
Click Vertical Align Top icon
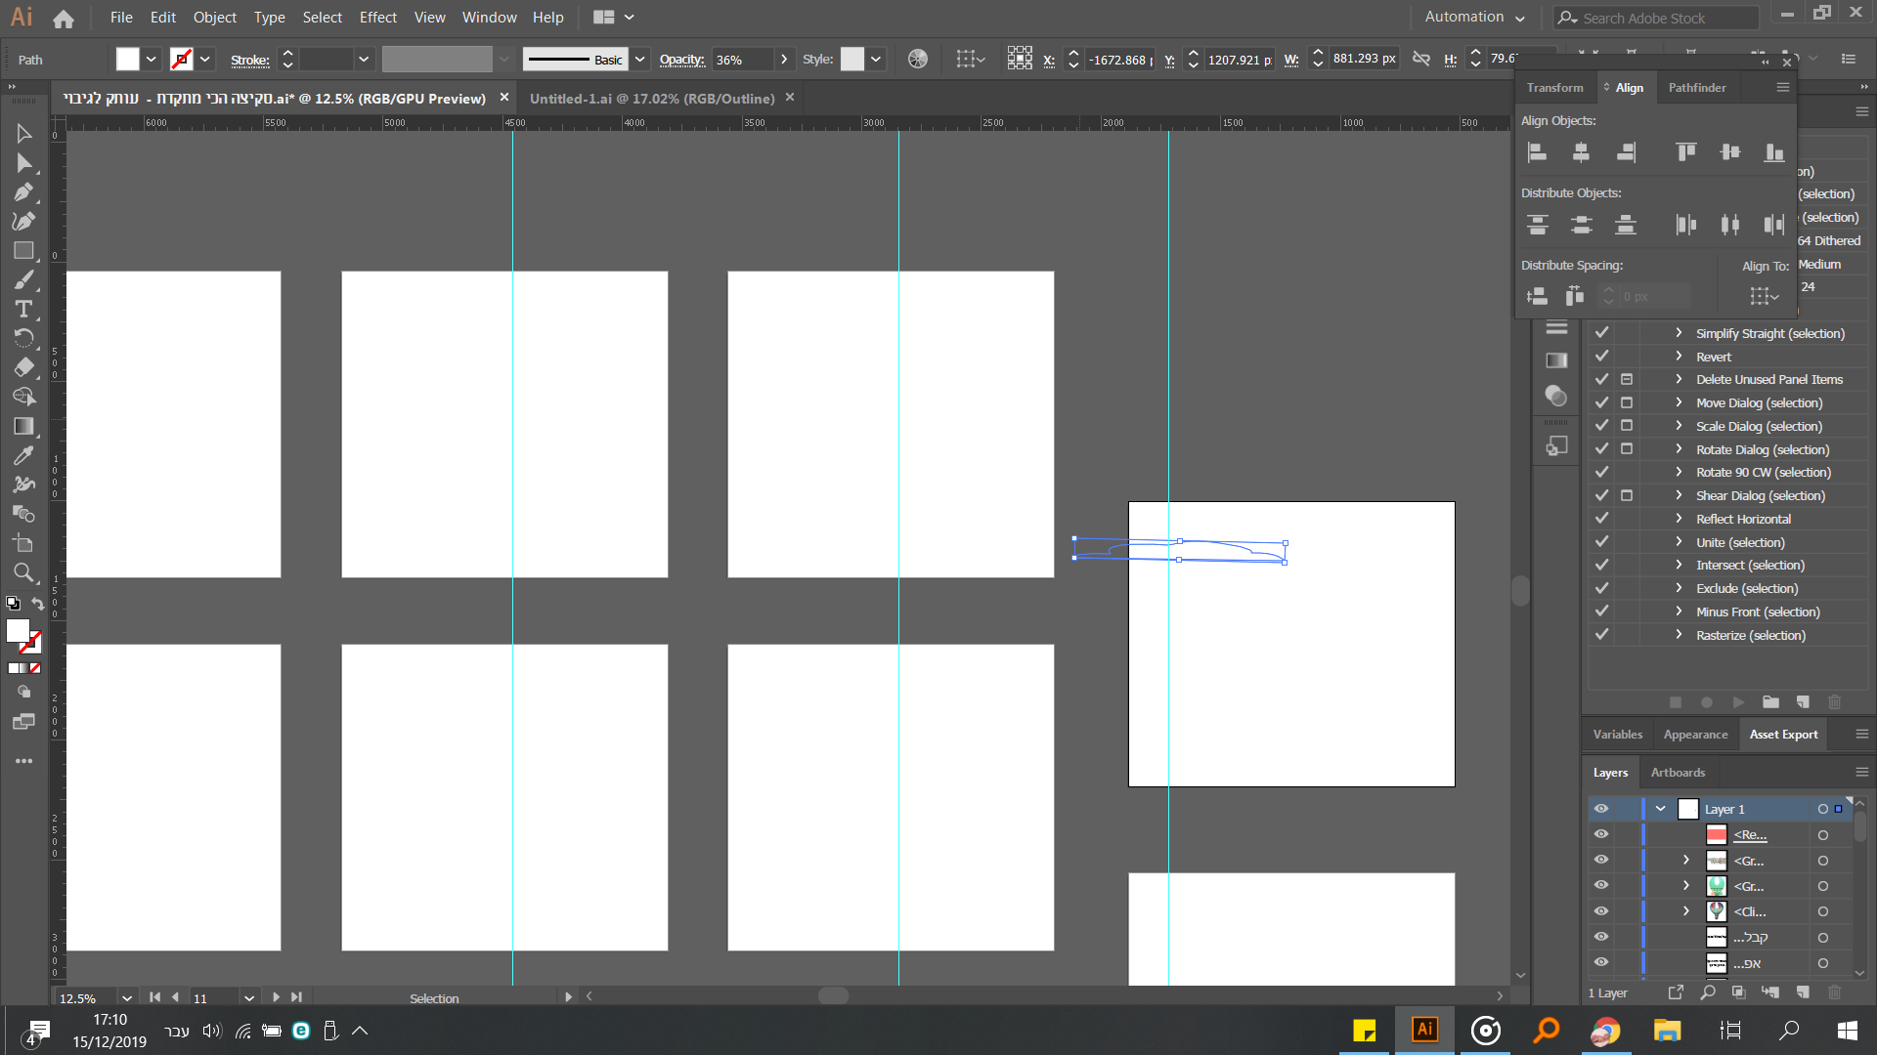1685,151
